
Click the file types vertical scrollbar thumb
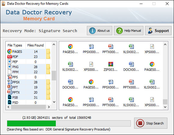pos(54,76)
